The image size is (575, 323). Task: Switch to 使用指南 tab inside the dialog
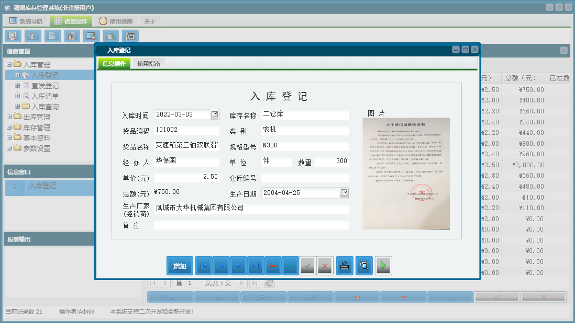(149, 64)
